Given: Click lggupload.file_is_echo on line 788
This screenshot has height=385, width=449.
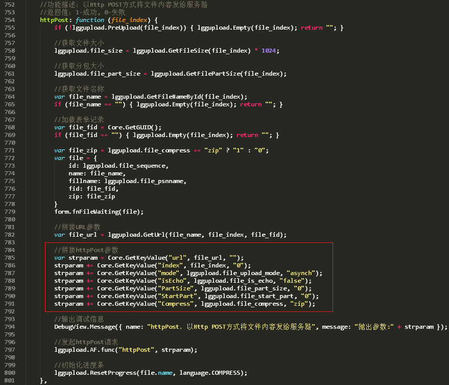Looking at the screenshot, I should point(233,281).
